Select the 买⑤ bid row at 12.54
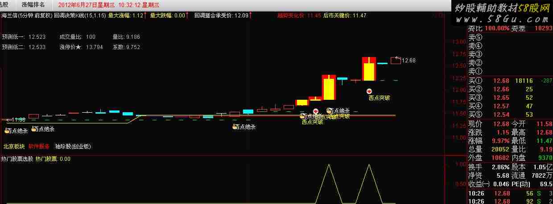Image resolution: width=553 pixels, height=204 pixels. pos(510,114)
